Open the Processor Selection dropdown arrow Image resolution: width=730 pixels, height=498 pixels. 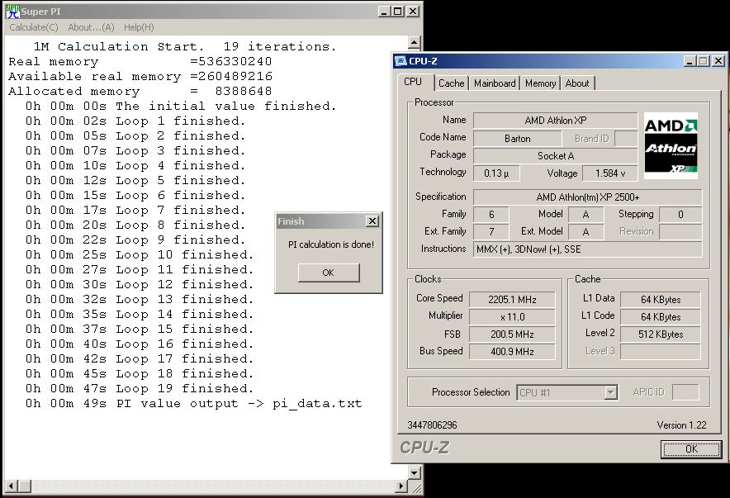point(611,393)
